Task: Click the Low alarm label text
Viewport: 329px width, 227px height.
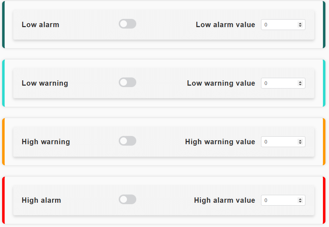Action: click(x=40, y=25)
